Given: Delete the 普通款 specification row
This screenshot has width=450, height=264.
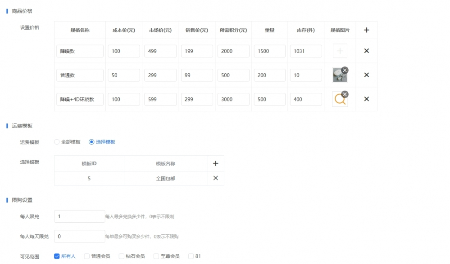Looking at the screenshot, I should pyautogui.click(x=366, y=75).
